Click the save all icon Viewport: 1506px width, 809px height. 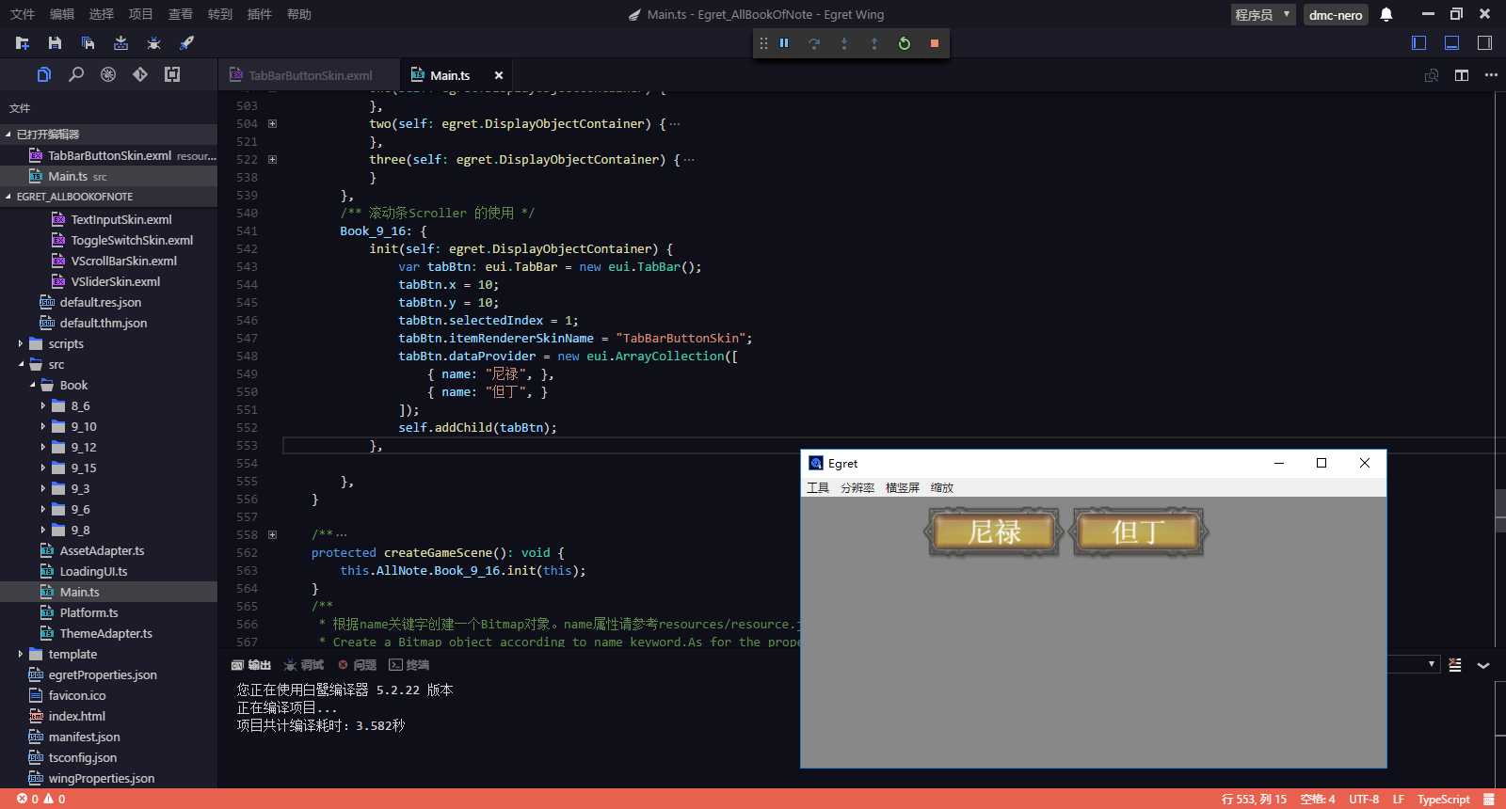tap(88, 43)
